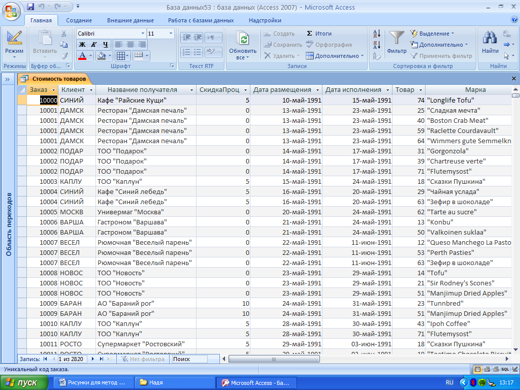Apply fill background color bucket
The image size is (520, 390).
coord(102,56)
